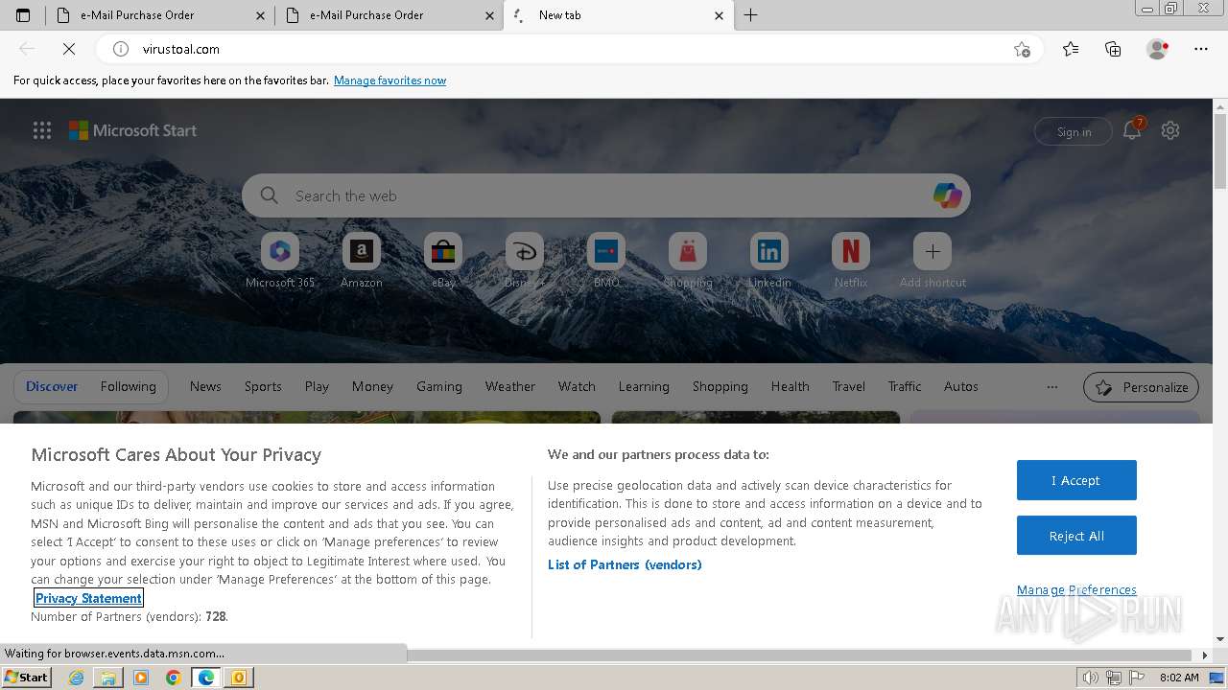Open LinkedIn shortcut
Screen dimensions: 1228x690
[x=769, y=261]
